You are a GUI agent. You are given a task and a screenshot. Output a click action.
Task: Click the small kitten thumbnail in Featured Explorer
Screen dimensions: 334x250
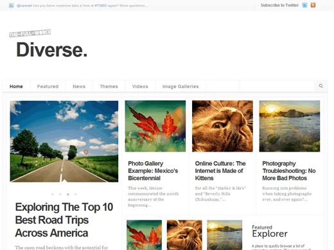pos(184,235)
